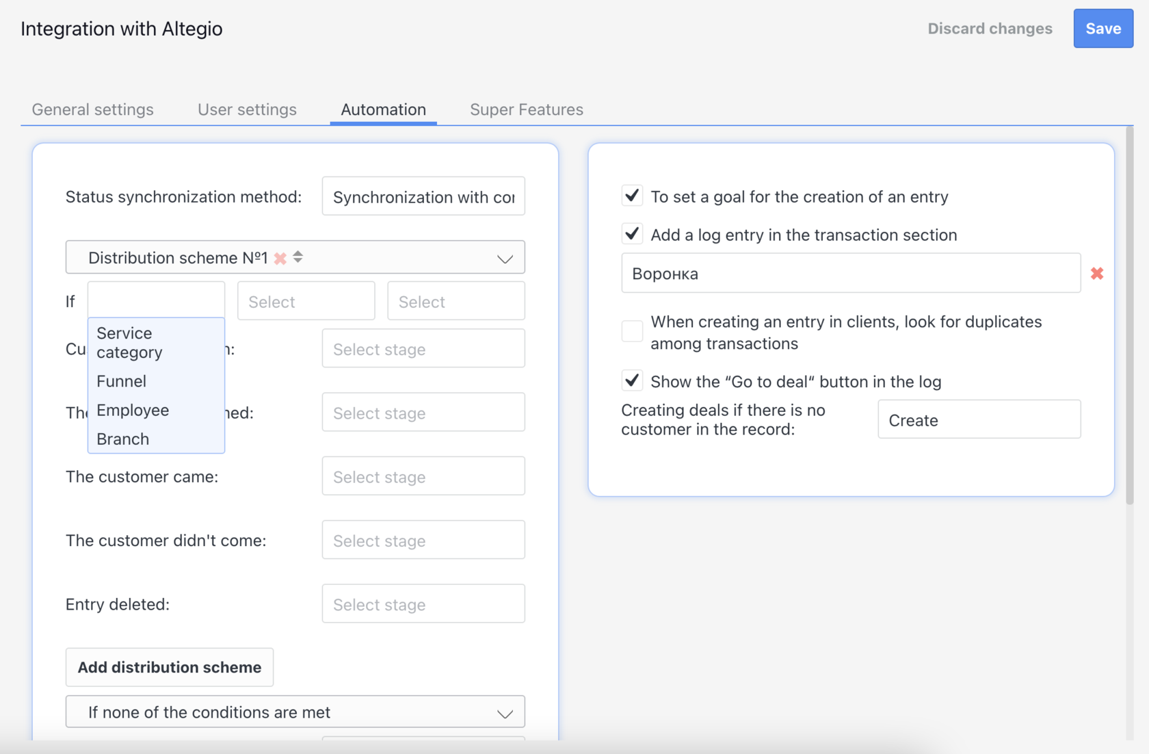Open the second condition Select dropdown

(x=306, y=301)
